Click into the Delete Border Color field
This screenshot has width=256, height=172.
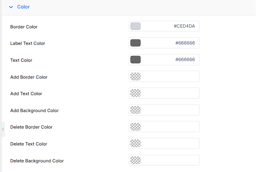164,127
